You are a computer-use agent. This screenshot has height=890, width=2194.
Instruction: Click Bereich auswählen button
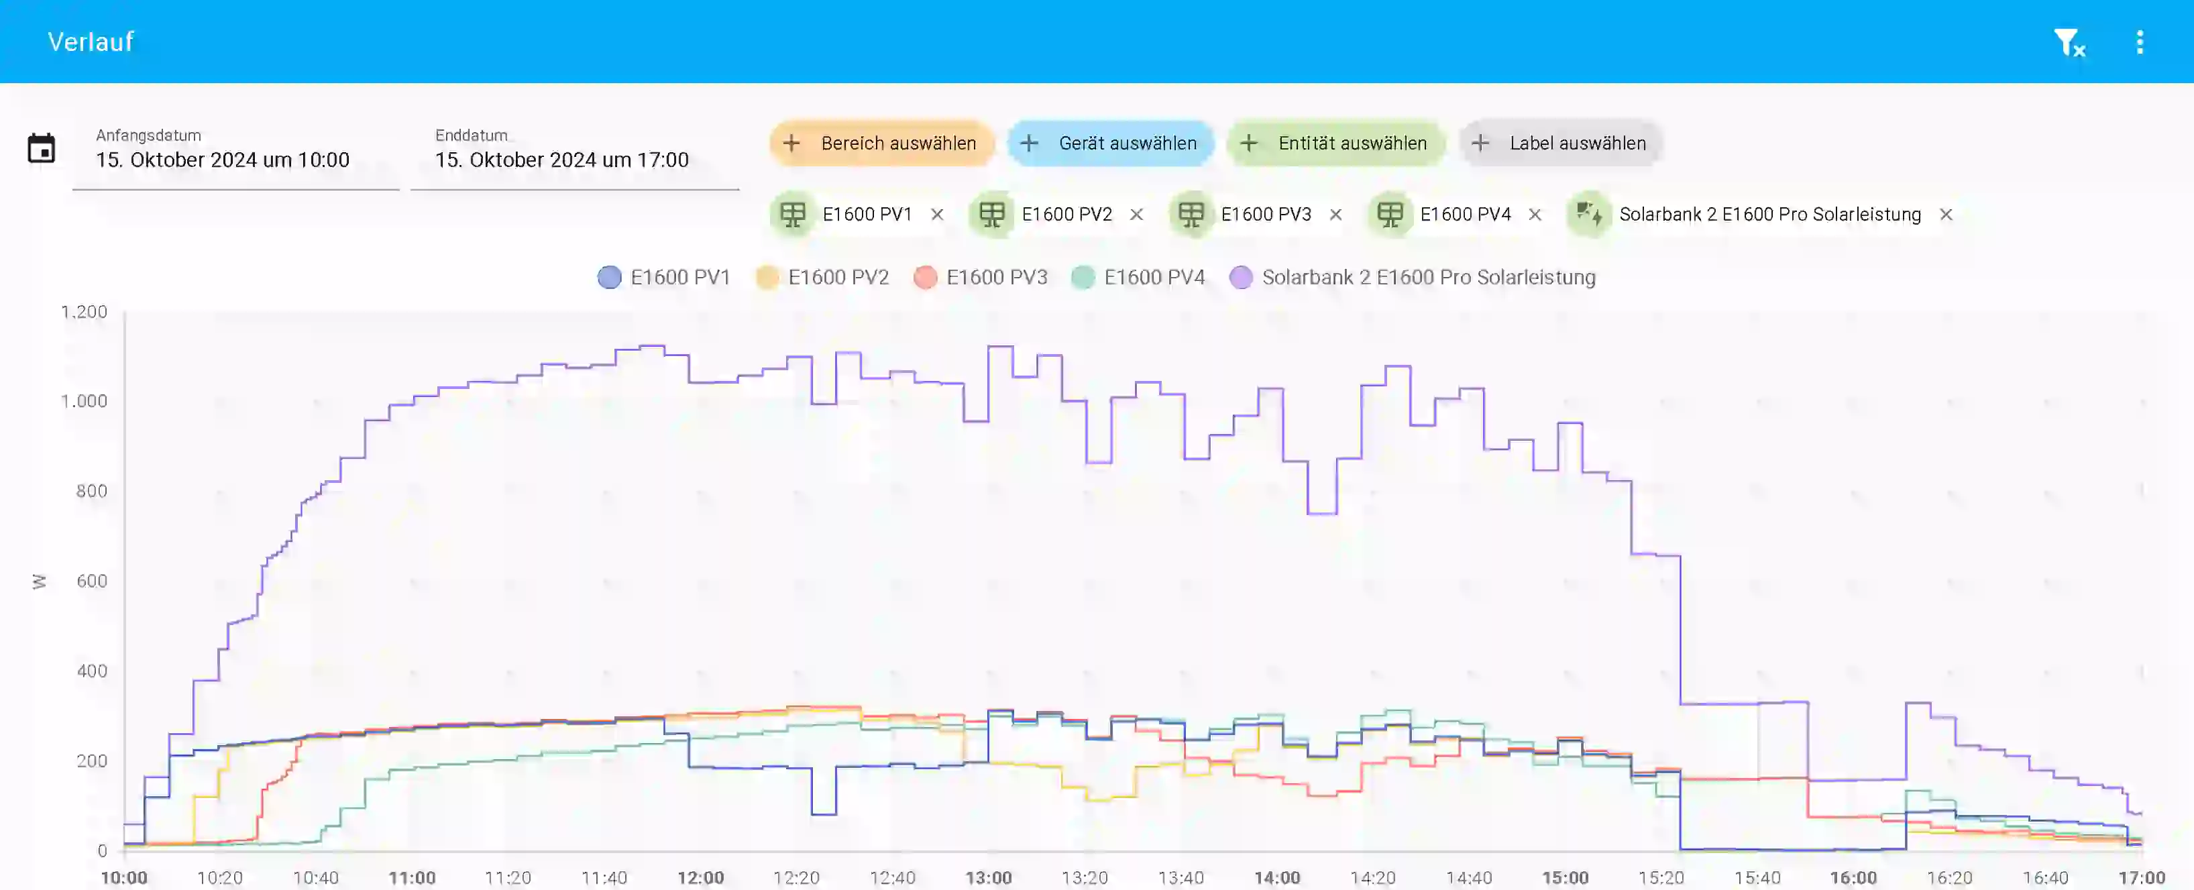881,143
